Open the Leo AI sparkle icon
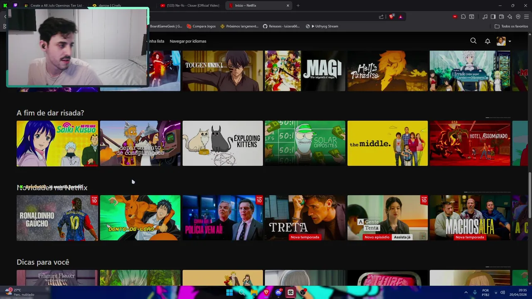 [x=510, y=17]
